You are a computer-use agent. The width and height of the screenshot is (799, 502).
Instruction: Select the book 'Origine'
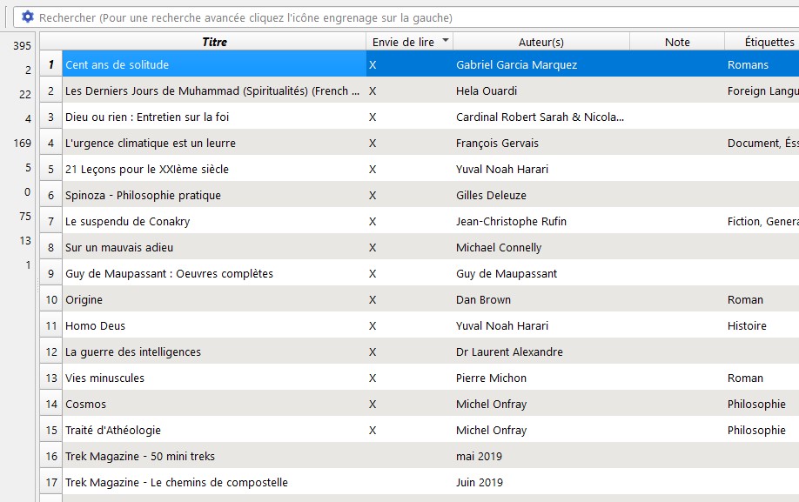[84, 300]
